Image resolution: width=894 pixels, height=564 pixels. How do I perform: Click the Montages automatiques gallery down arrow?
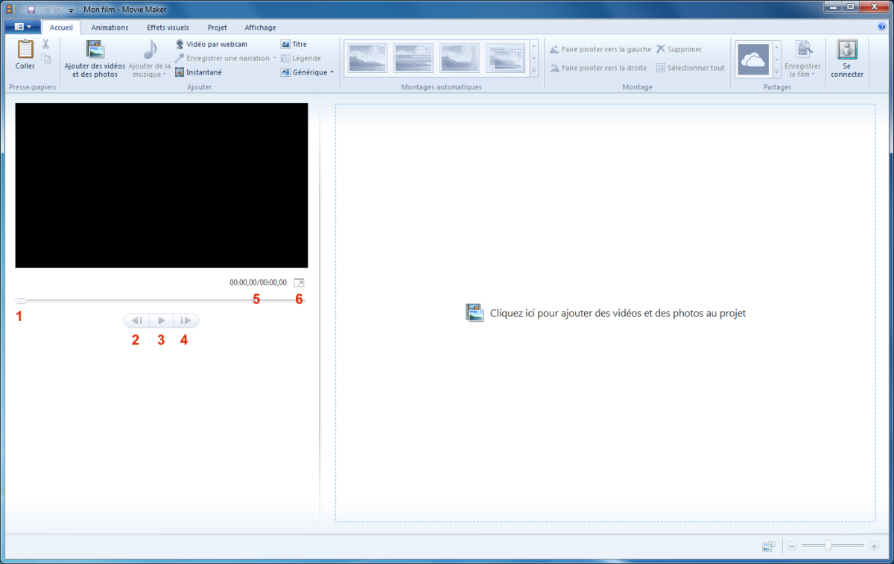point(534,59)
